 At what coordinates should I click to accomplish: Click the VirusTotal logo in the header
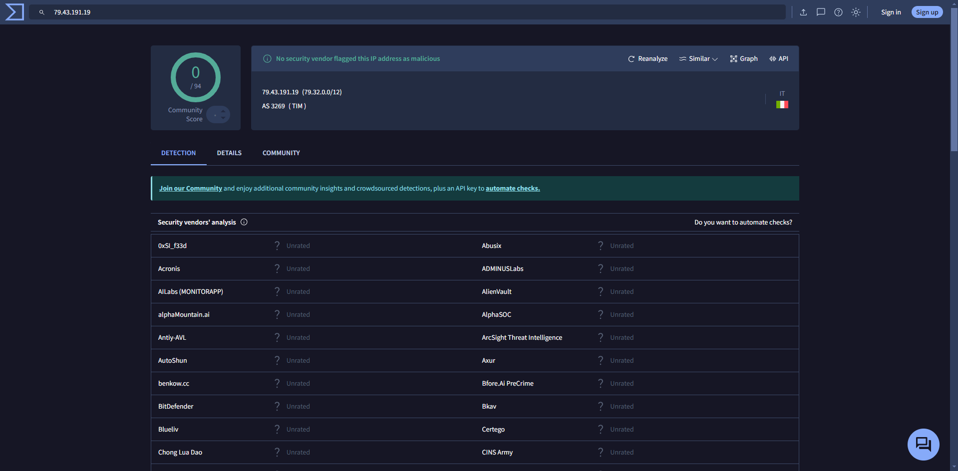click(x=14, y=12)
